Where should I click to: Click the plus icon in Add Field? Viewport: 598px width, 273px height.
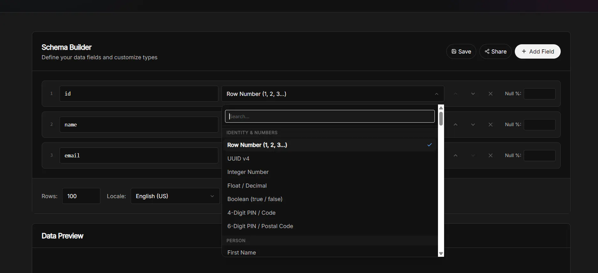pyautogui.click(x=524, y=51)
